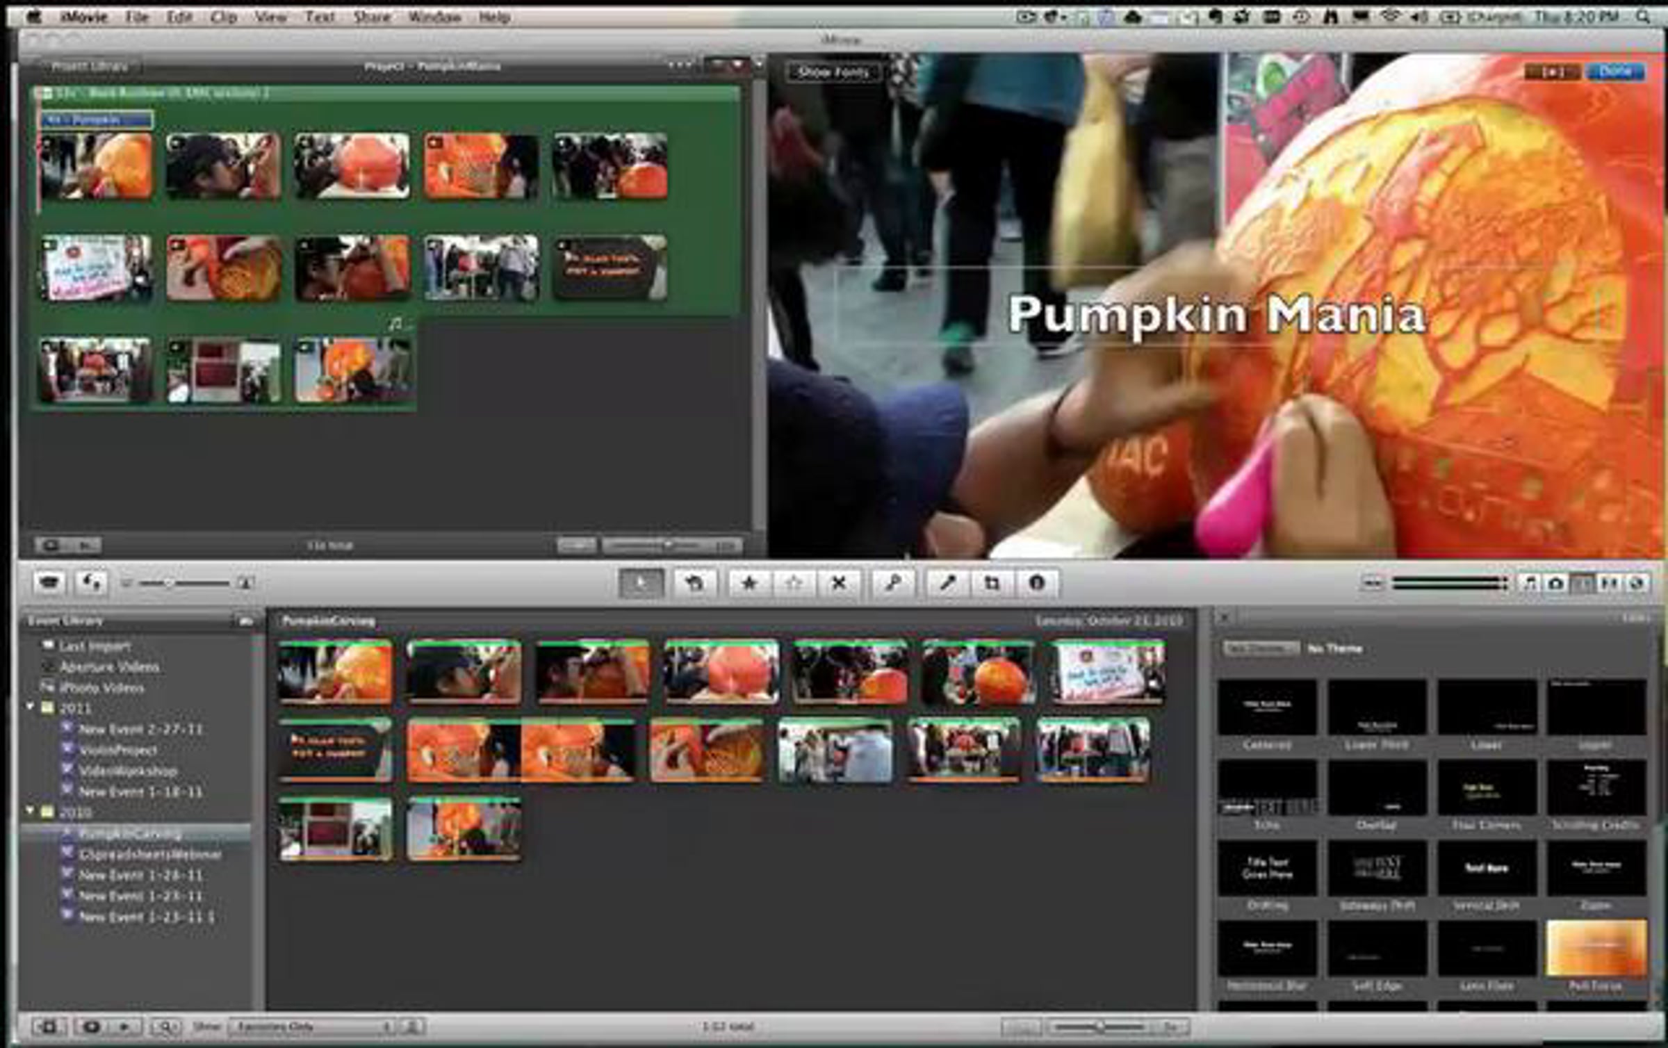Open the voiceover microphone tool
This screenshot has width=1668, height=1048.
[947, 583]
